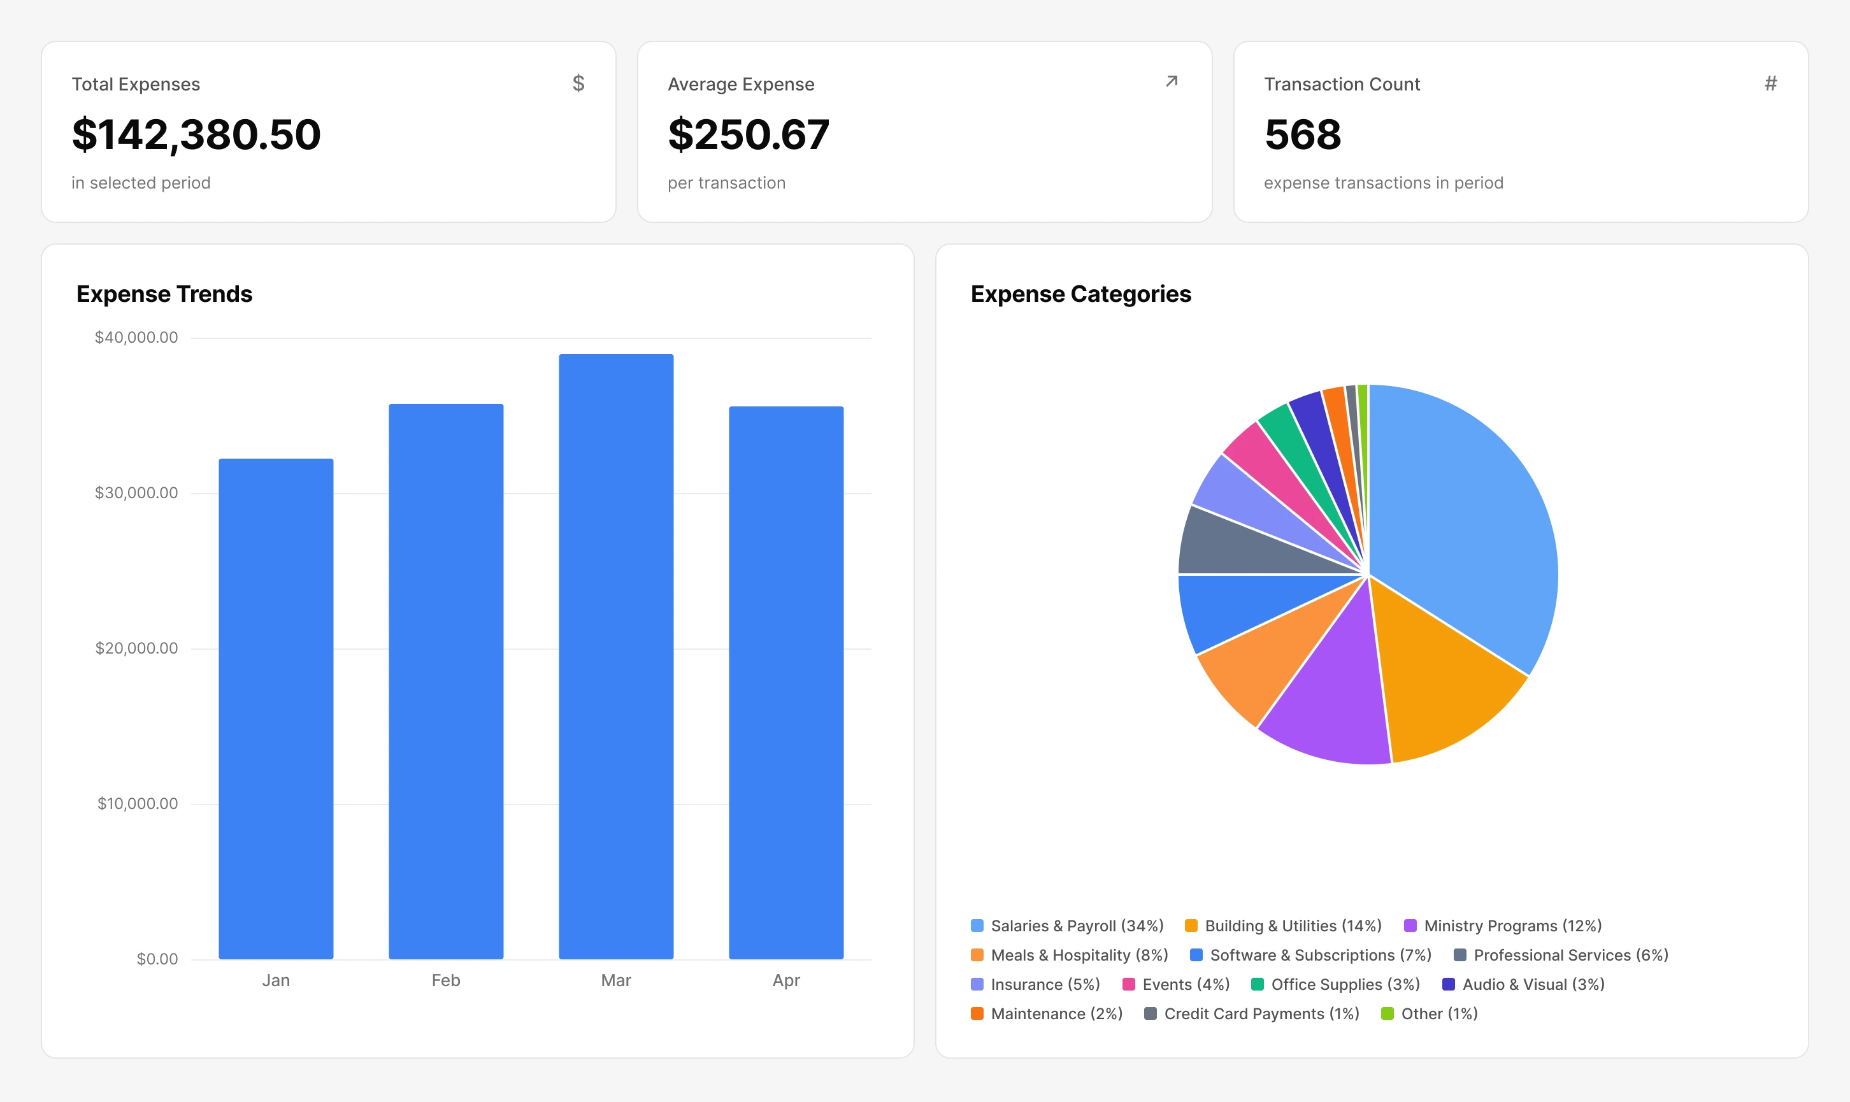Click the Professional Services legend swatch
Image resolution: width=1850 pixels, height=1102 pixels.
pyautogui.click(x=1460, y=955)
